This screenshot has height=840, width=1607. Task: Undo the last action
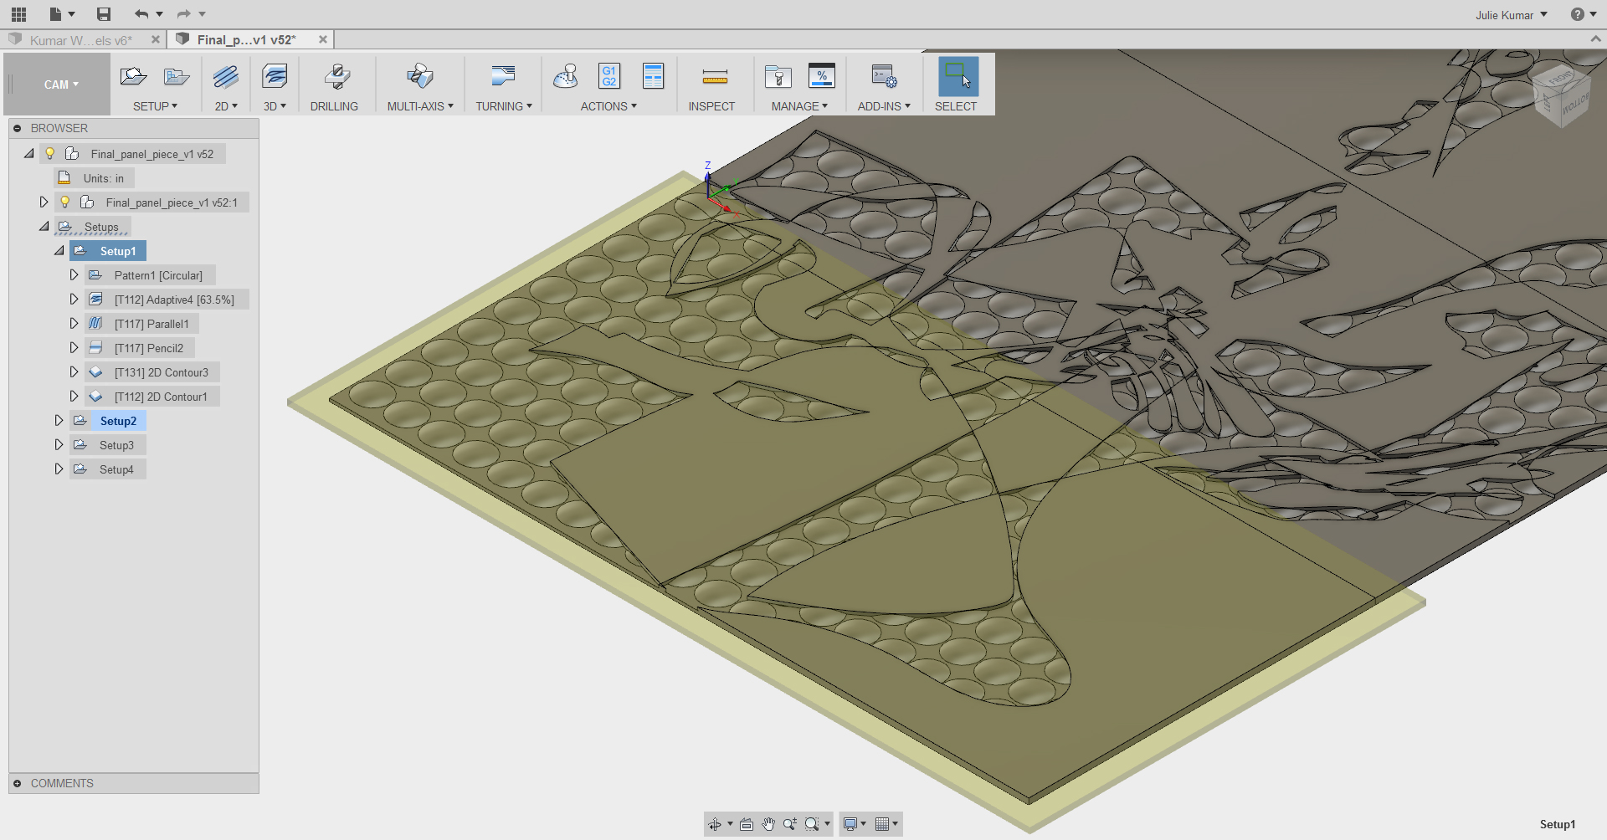141,14
